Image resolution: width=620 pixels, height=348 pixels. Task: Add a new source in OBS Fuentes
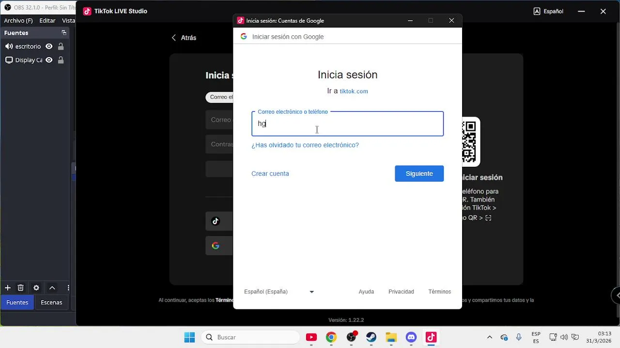[x=8, y=288]
